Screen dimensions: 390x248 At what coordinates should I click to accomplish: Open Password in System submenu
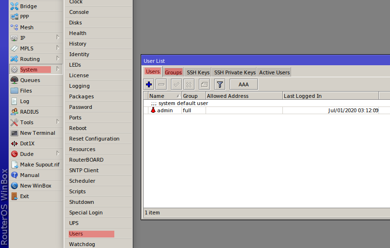98,107
